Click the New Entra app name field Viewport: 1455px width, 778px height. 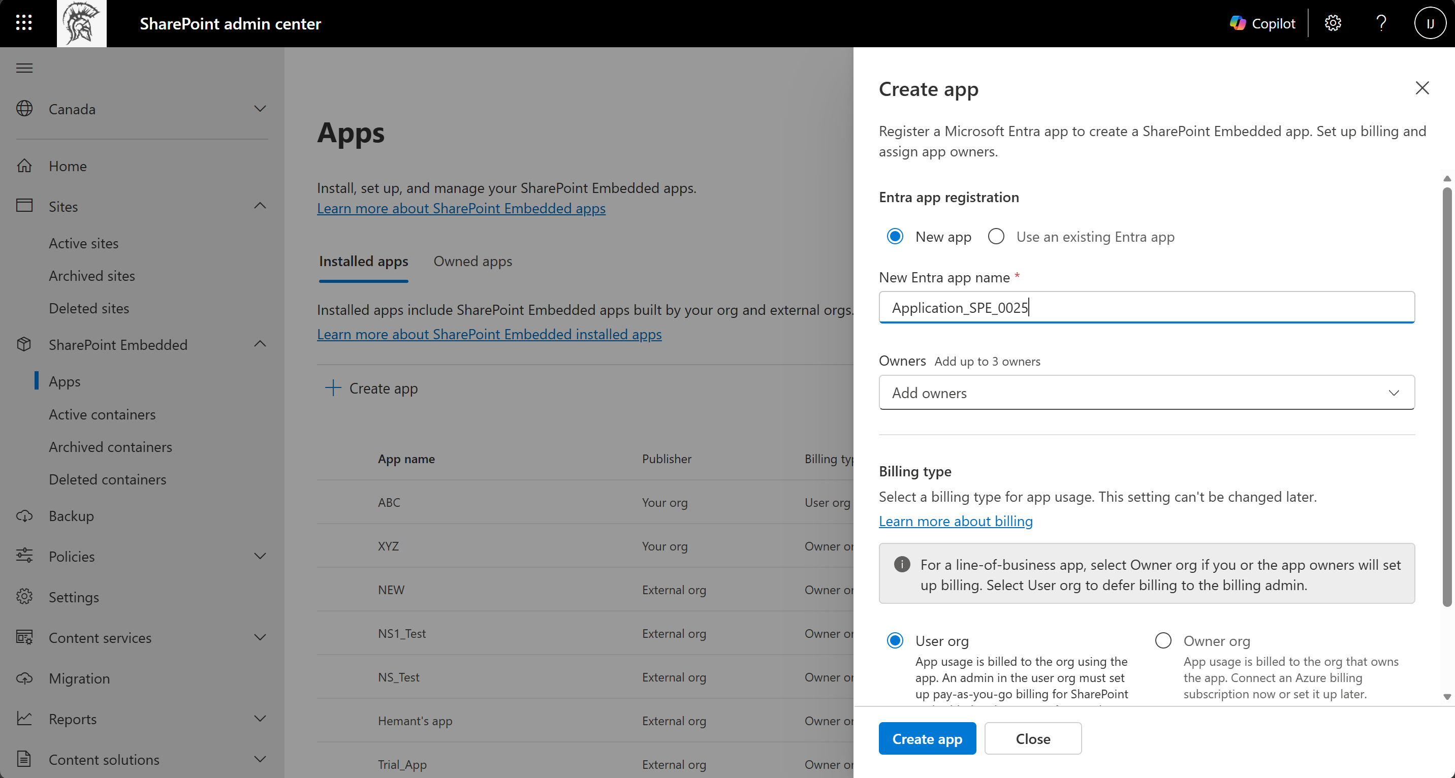(x=1147, y=307)
